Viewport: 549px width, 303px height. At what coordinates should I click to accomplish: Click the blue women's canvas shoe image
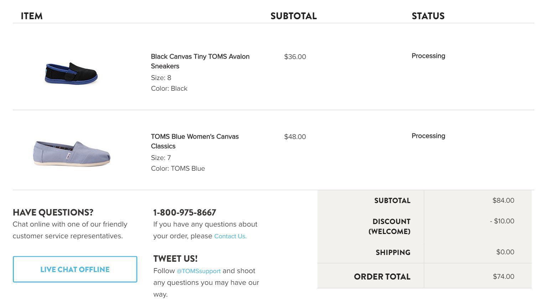click(x=72, y=154)
